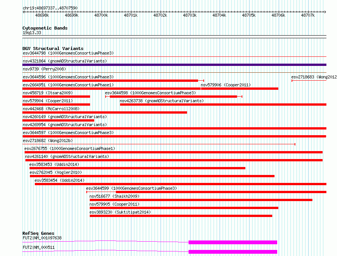Screen dimensions: 337x256
Task: Click the 48707k ruler tick label
Action: [x=308, y=15]
